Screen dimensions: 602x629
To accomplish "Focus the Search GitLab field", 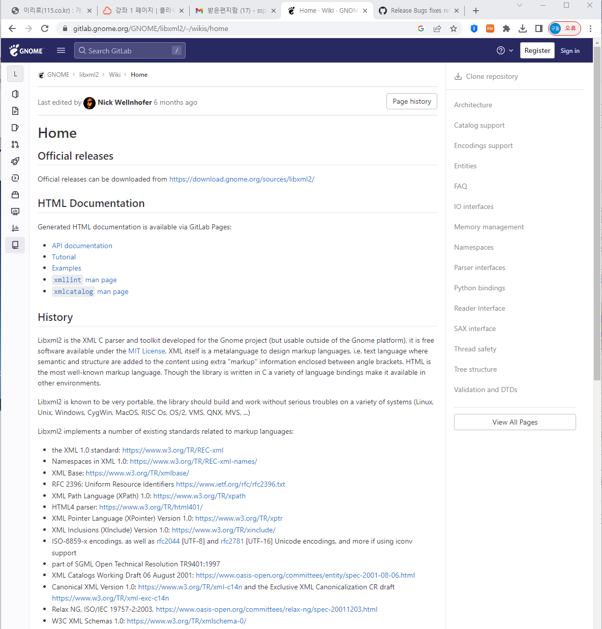I will [130, 50].
